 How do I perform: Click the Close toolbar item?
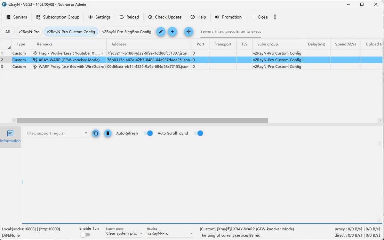coord(260,17)
